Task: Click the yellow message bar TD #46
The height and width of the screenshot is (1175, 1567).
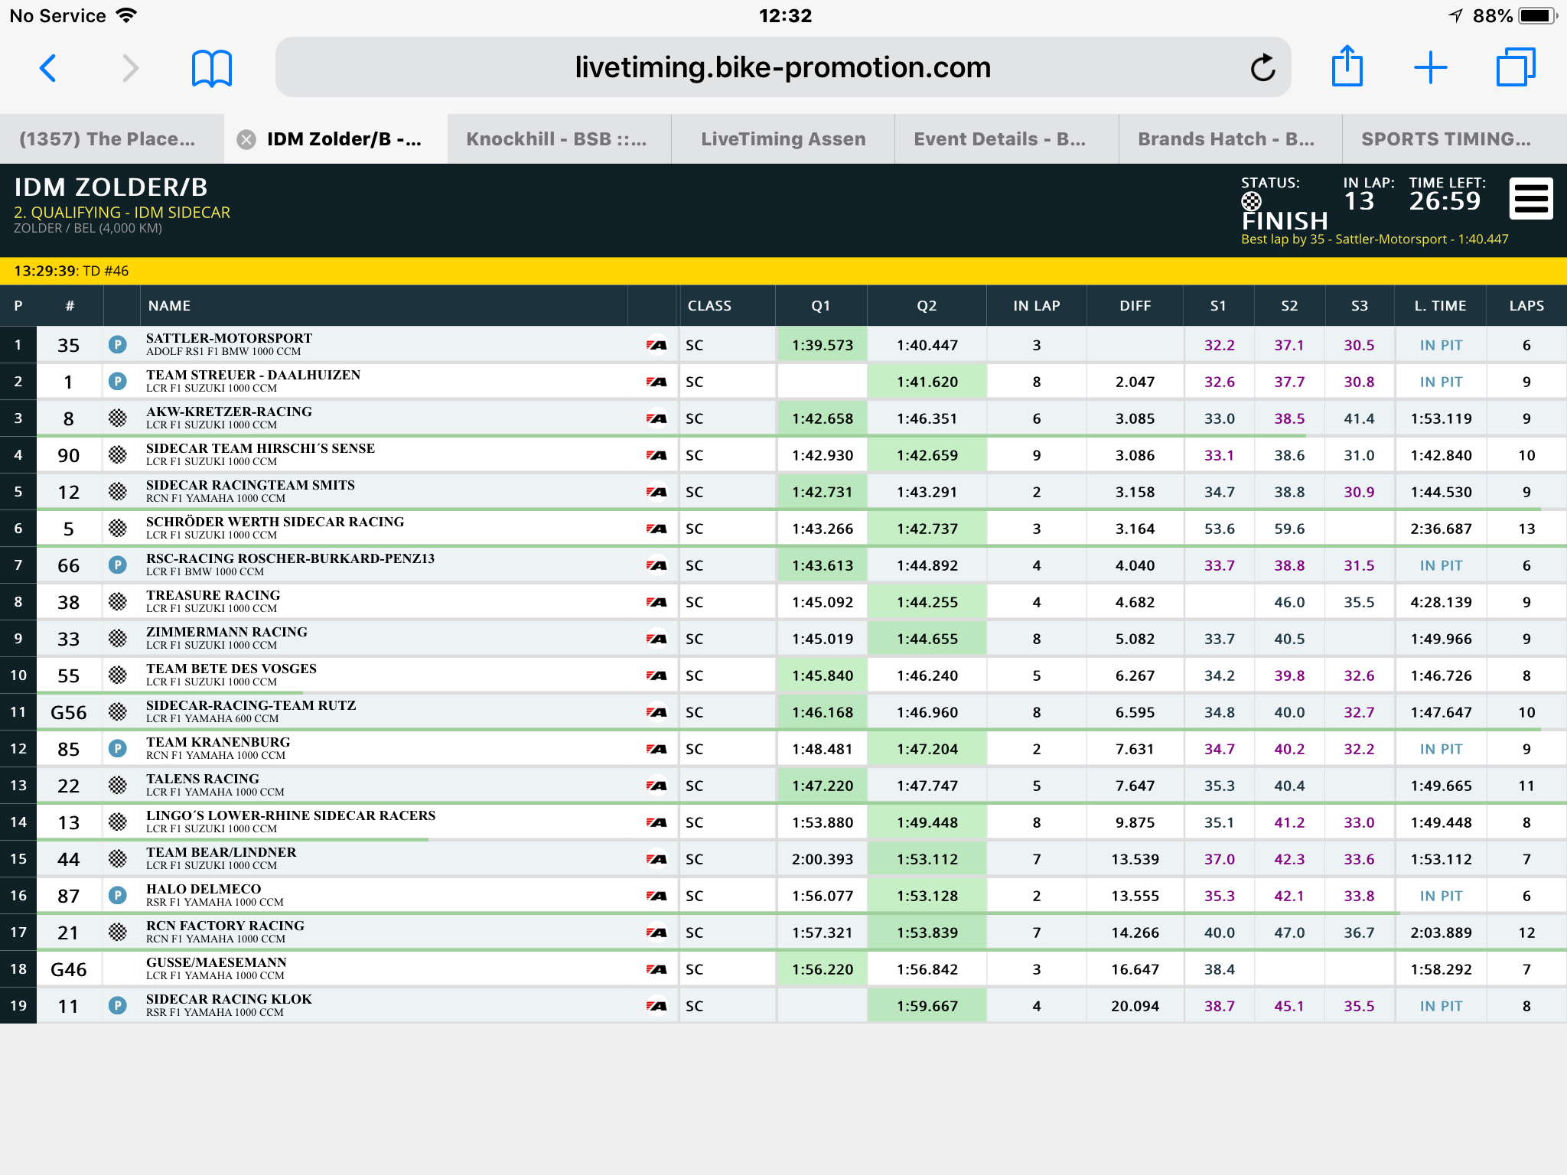Action: (x=783, y=271)
